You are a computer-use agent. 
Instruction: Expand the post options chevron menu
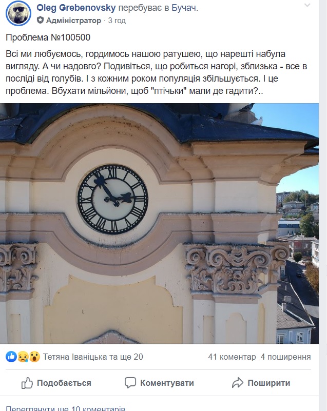tap(307, 5)
